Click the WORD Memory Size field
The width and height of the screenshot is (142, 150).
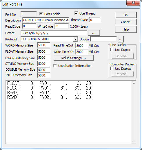[44, 45]
